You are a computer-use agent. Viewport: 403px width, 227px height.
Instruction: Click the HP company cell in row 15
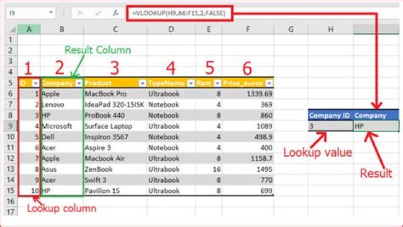pos(62,191)
